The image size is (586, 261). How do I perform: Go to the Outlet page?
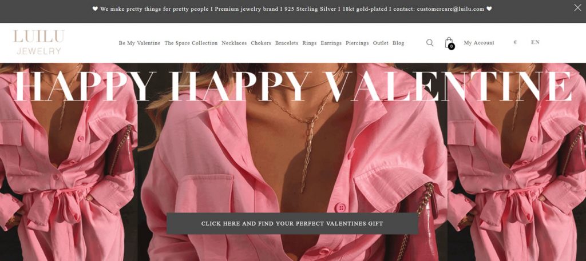(x=381, y=43)
